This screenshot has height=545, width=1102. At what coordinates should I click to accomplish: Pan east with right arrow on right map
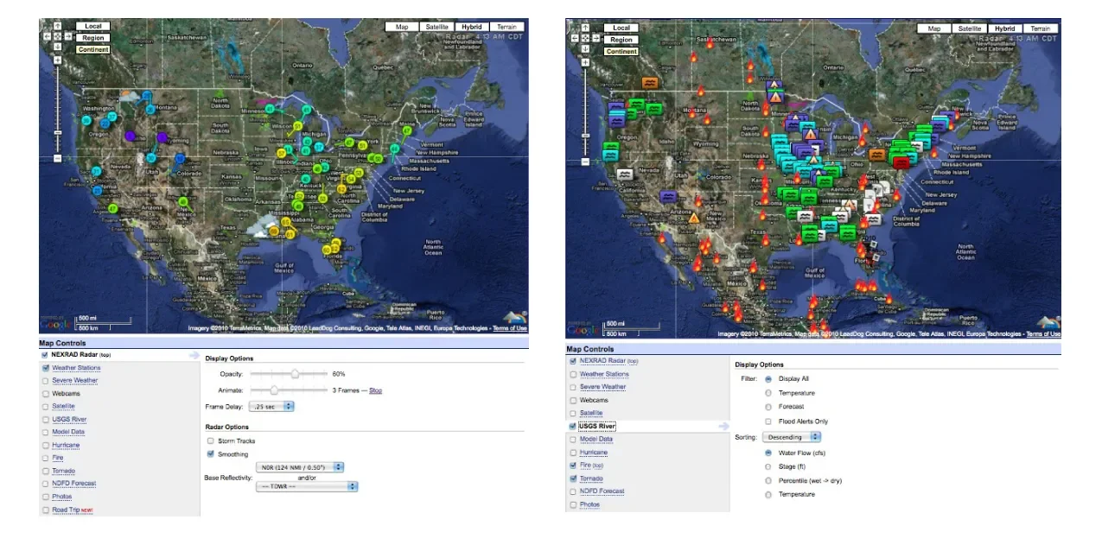pyautogui.click(x=596, y=39)
